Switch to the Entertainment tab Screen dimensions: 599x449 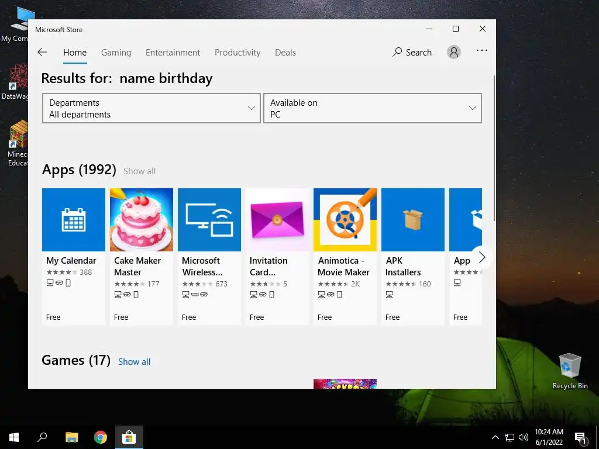pos(173,52)
